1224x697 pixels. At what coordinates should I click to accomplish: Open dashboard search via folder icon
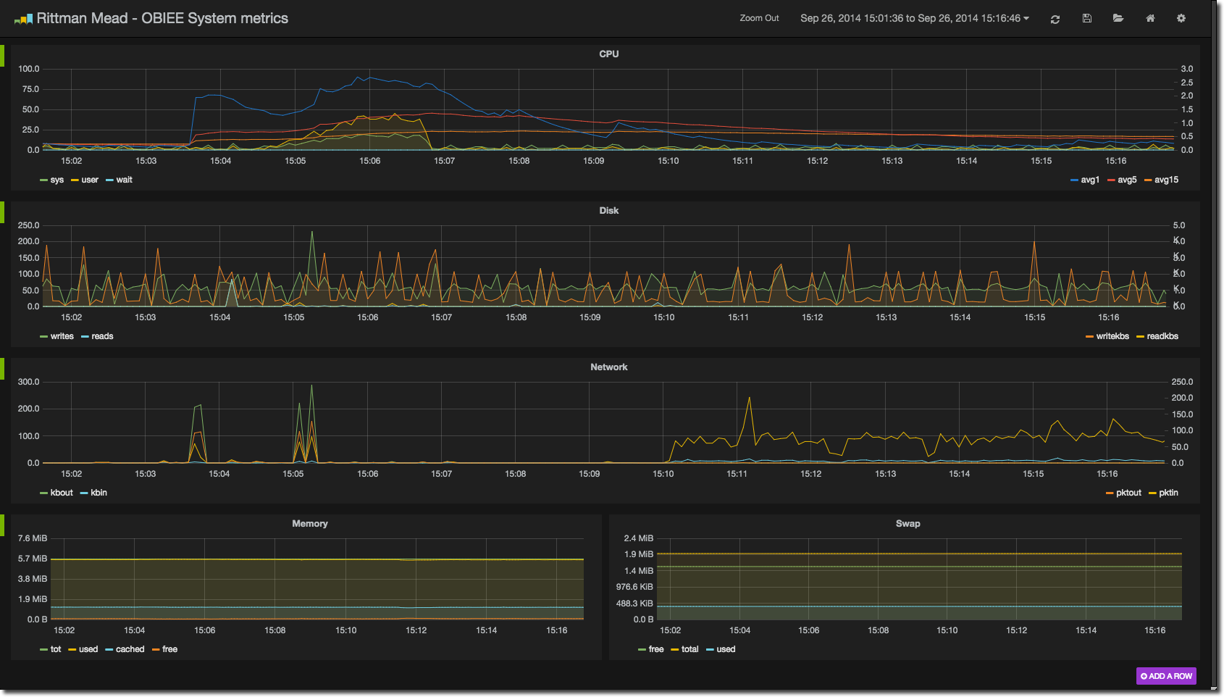pos(1118,18)
